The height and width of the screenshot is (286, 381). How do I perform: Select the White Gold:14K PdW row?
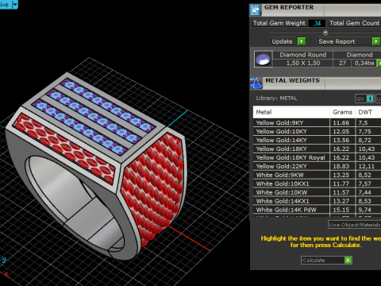click(317, 210)
